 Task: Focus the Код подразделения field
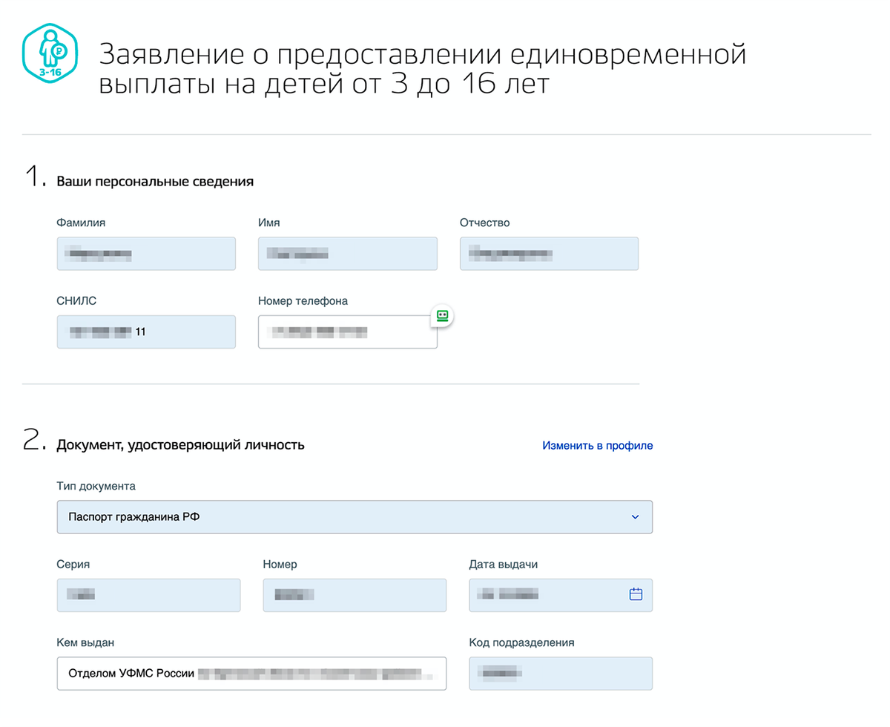[560, 674]
